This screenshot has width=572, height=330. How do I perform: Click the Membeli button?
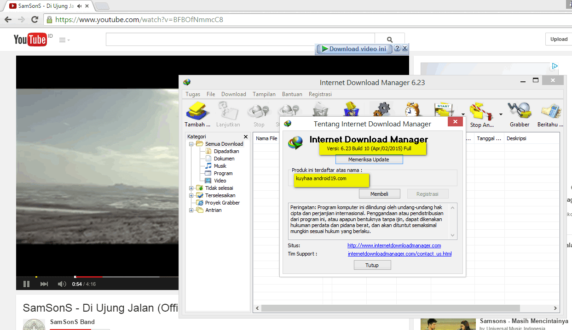point(379,194)
